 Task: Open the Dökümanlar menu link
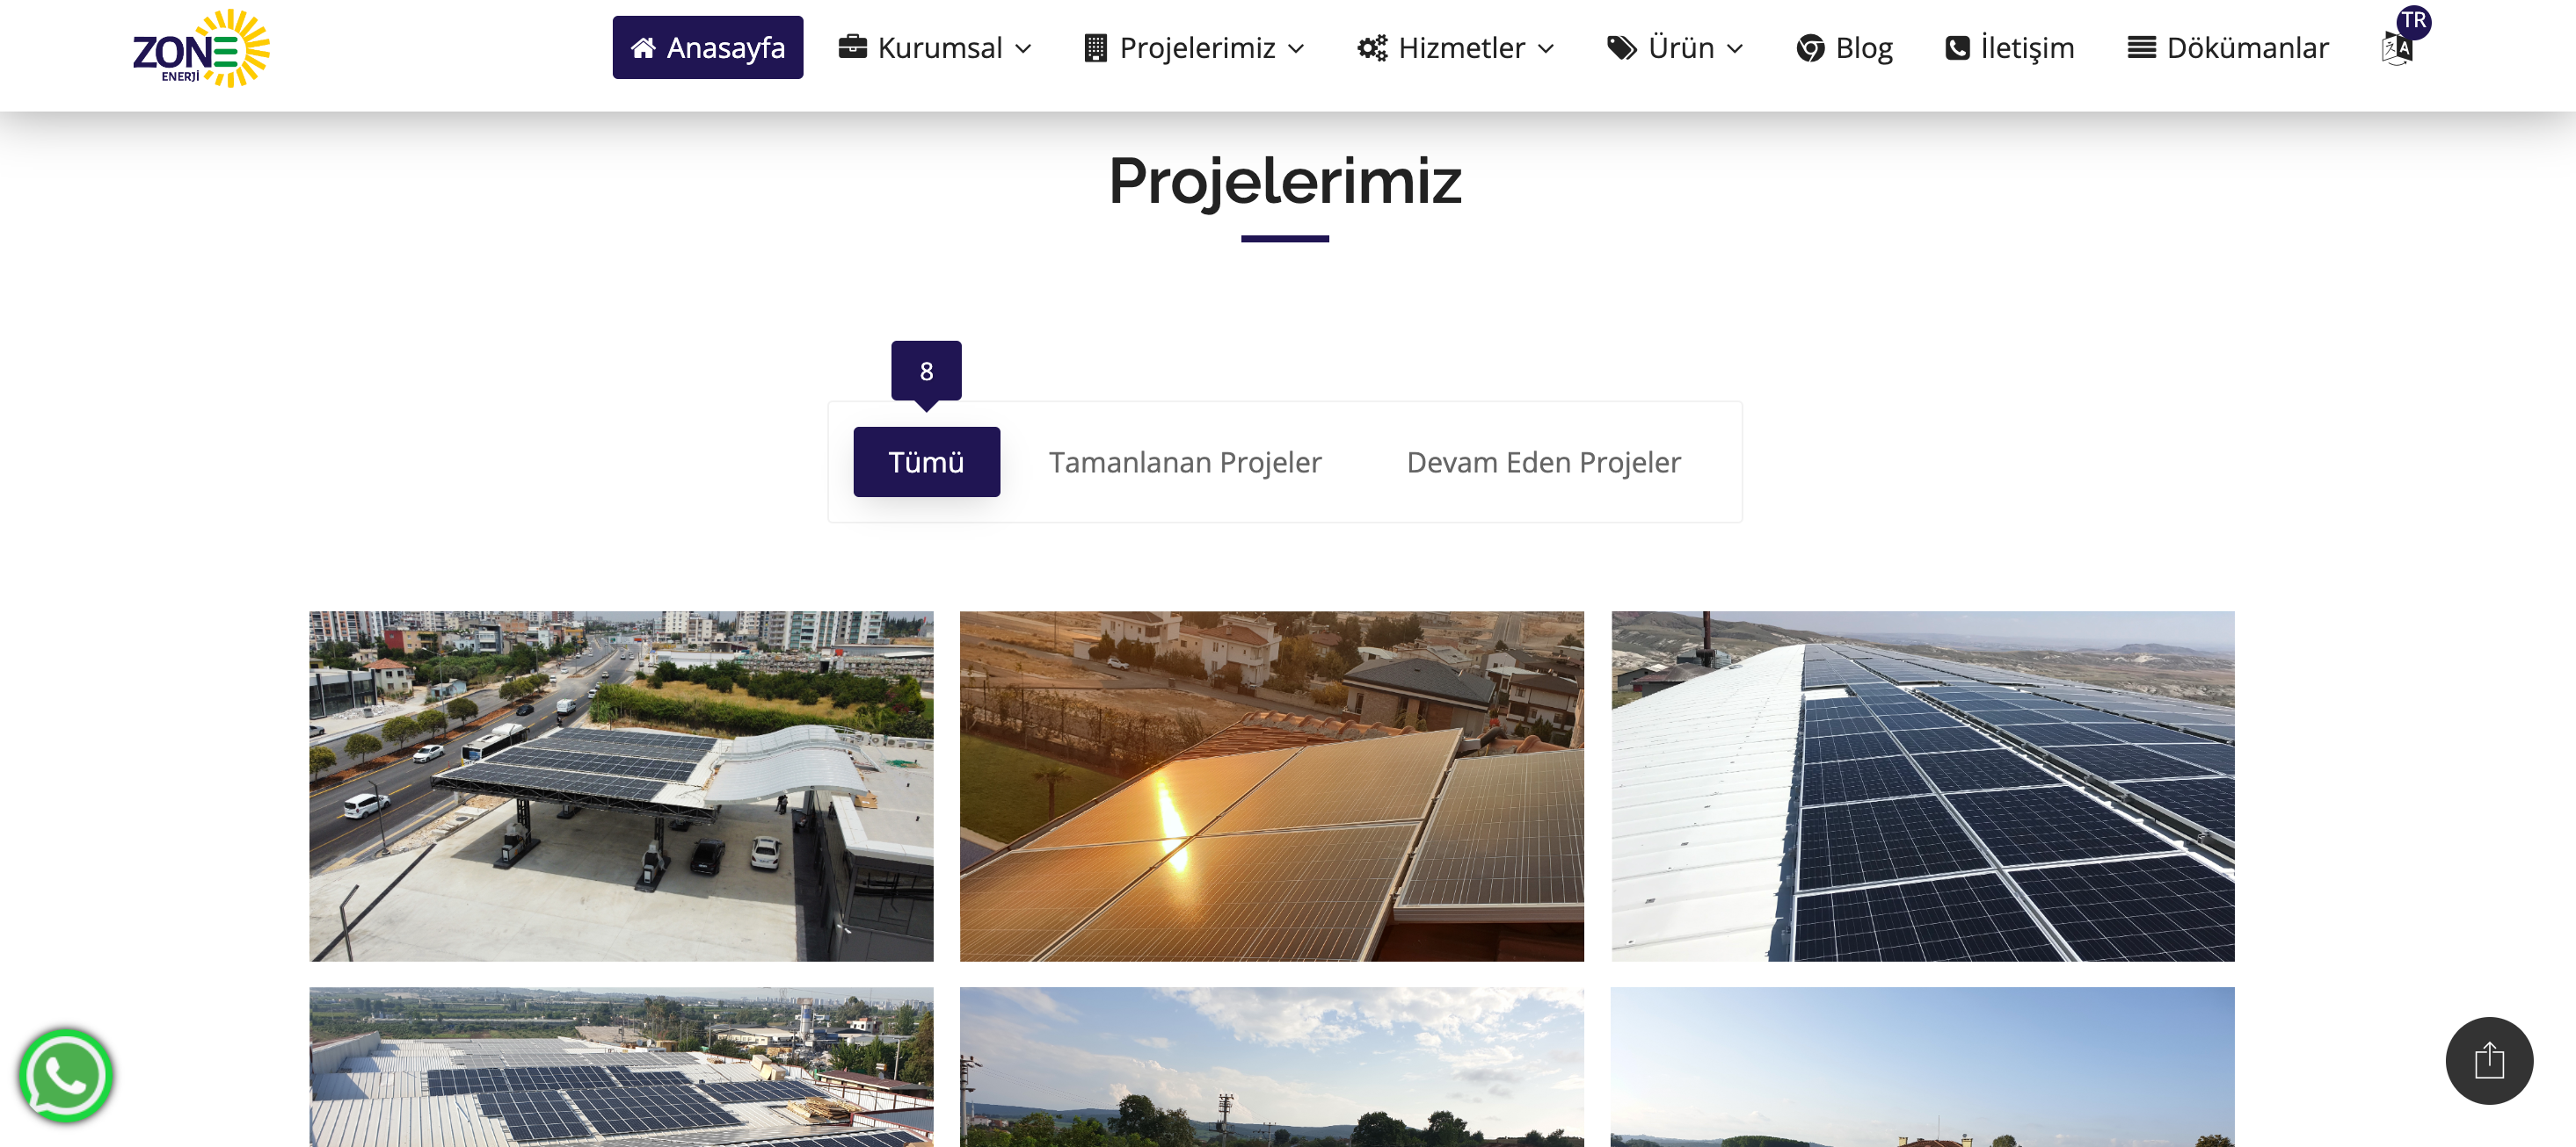pos(2228,48)
